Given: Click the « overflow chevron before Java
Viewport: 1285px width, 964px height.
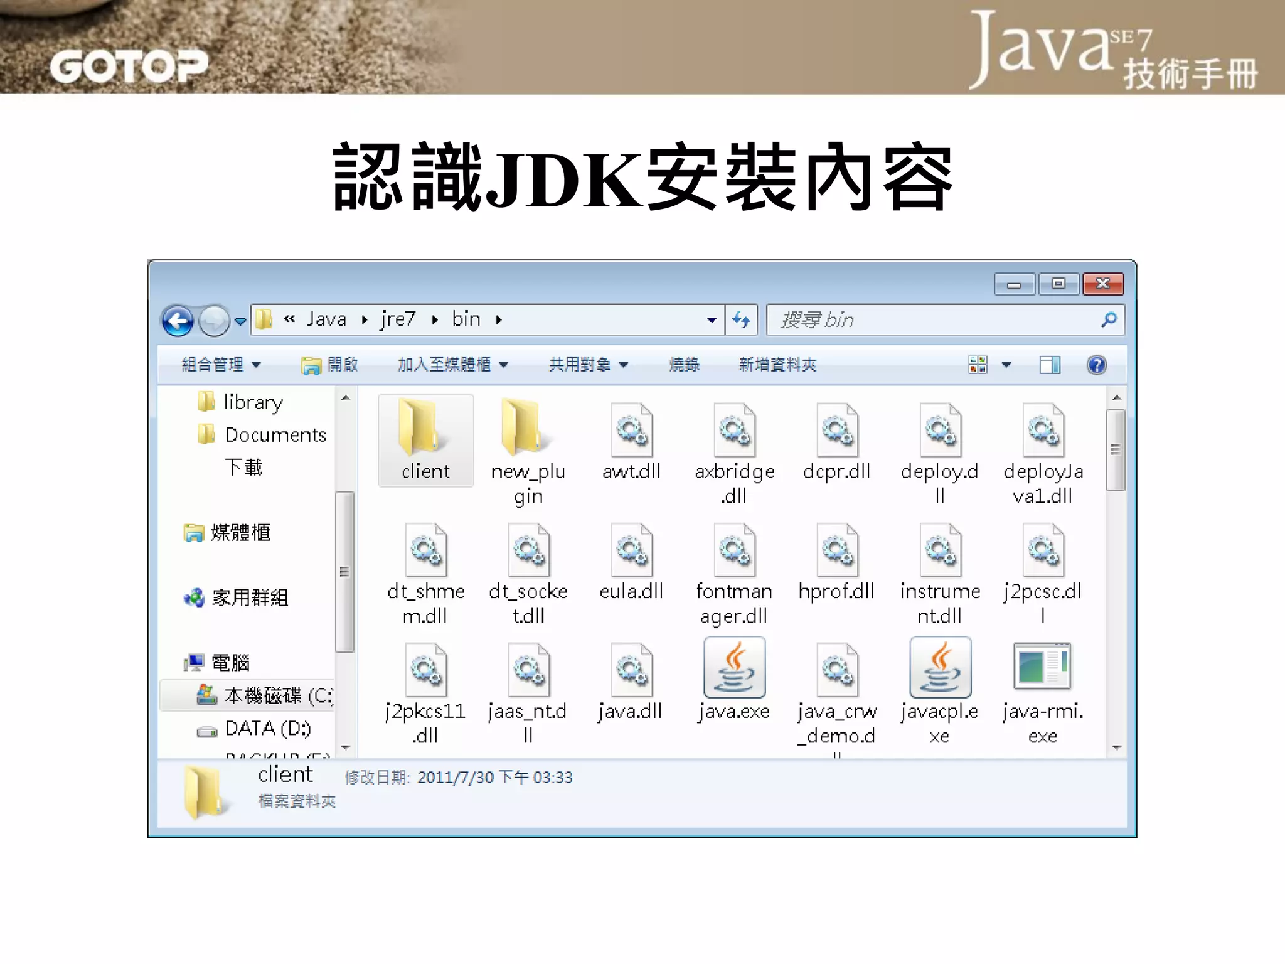Looking at the screenshot, I should coord(289,319).
